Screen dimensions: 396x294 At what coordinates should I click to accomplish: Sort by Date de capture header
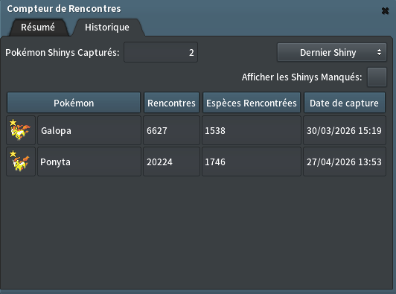345,103
